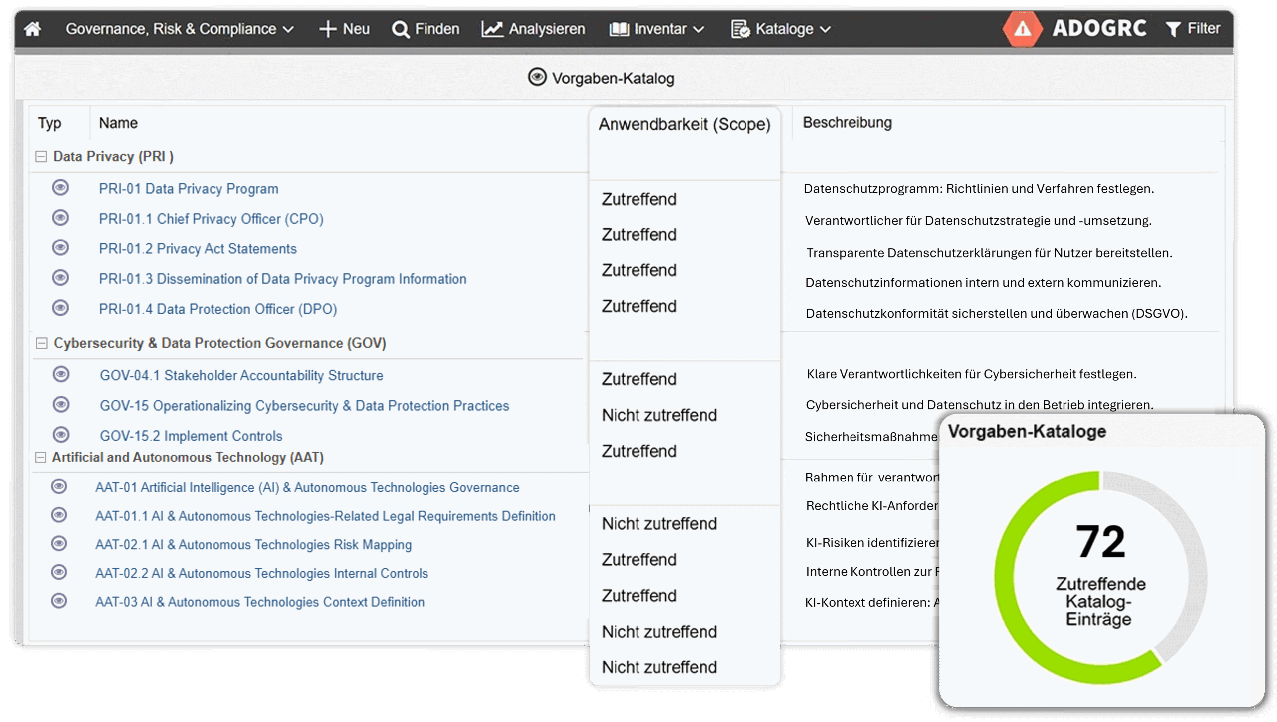1277x722 pixels.
Task: Click description Datenschutzprogramm: Richtlinien und Verfahren festlegen
Action: (x=979, y=189)
